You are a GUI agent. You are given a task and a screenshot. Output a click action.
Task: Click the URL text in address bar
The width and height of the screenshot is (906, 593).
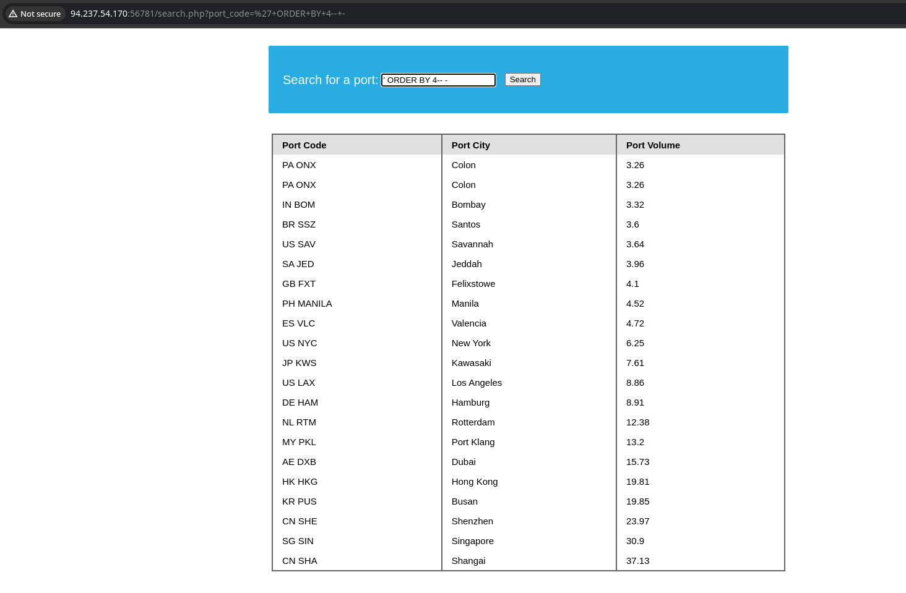click(207, 14)
